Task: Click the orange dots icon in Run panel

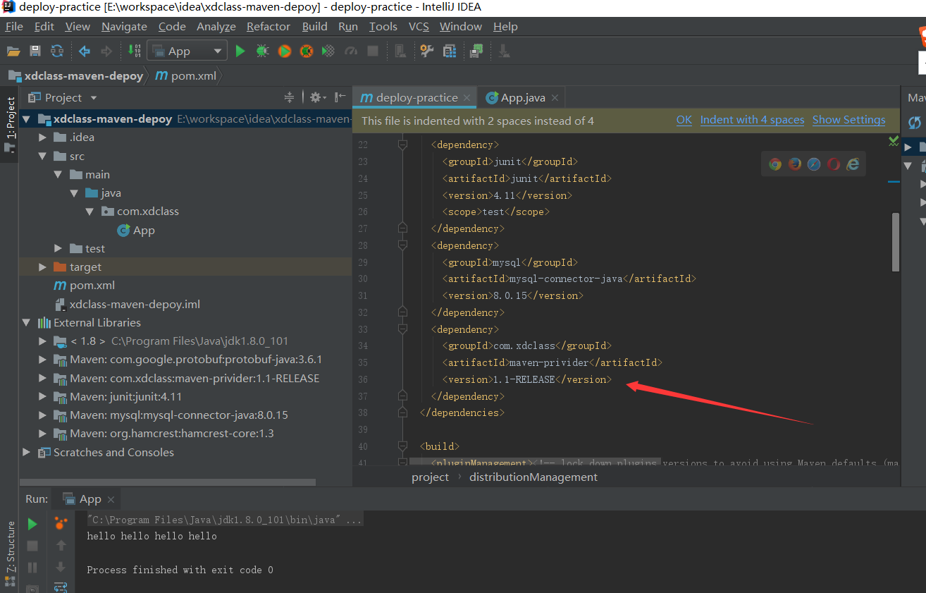Action: (61, 523)
